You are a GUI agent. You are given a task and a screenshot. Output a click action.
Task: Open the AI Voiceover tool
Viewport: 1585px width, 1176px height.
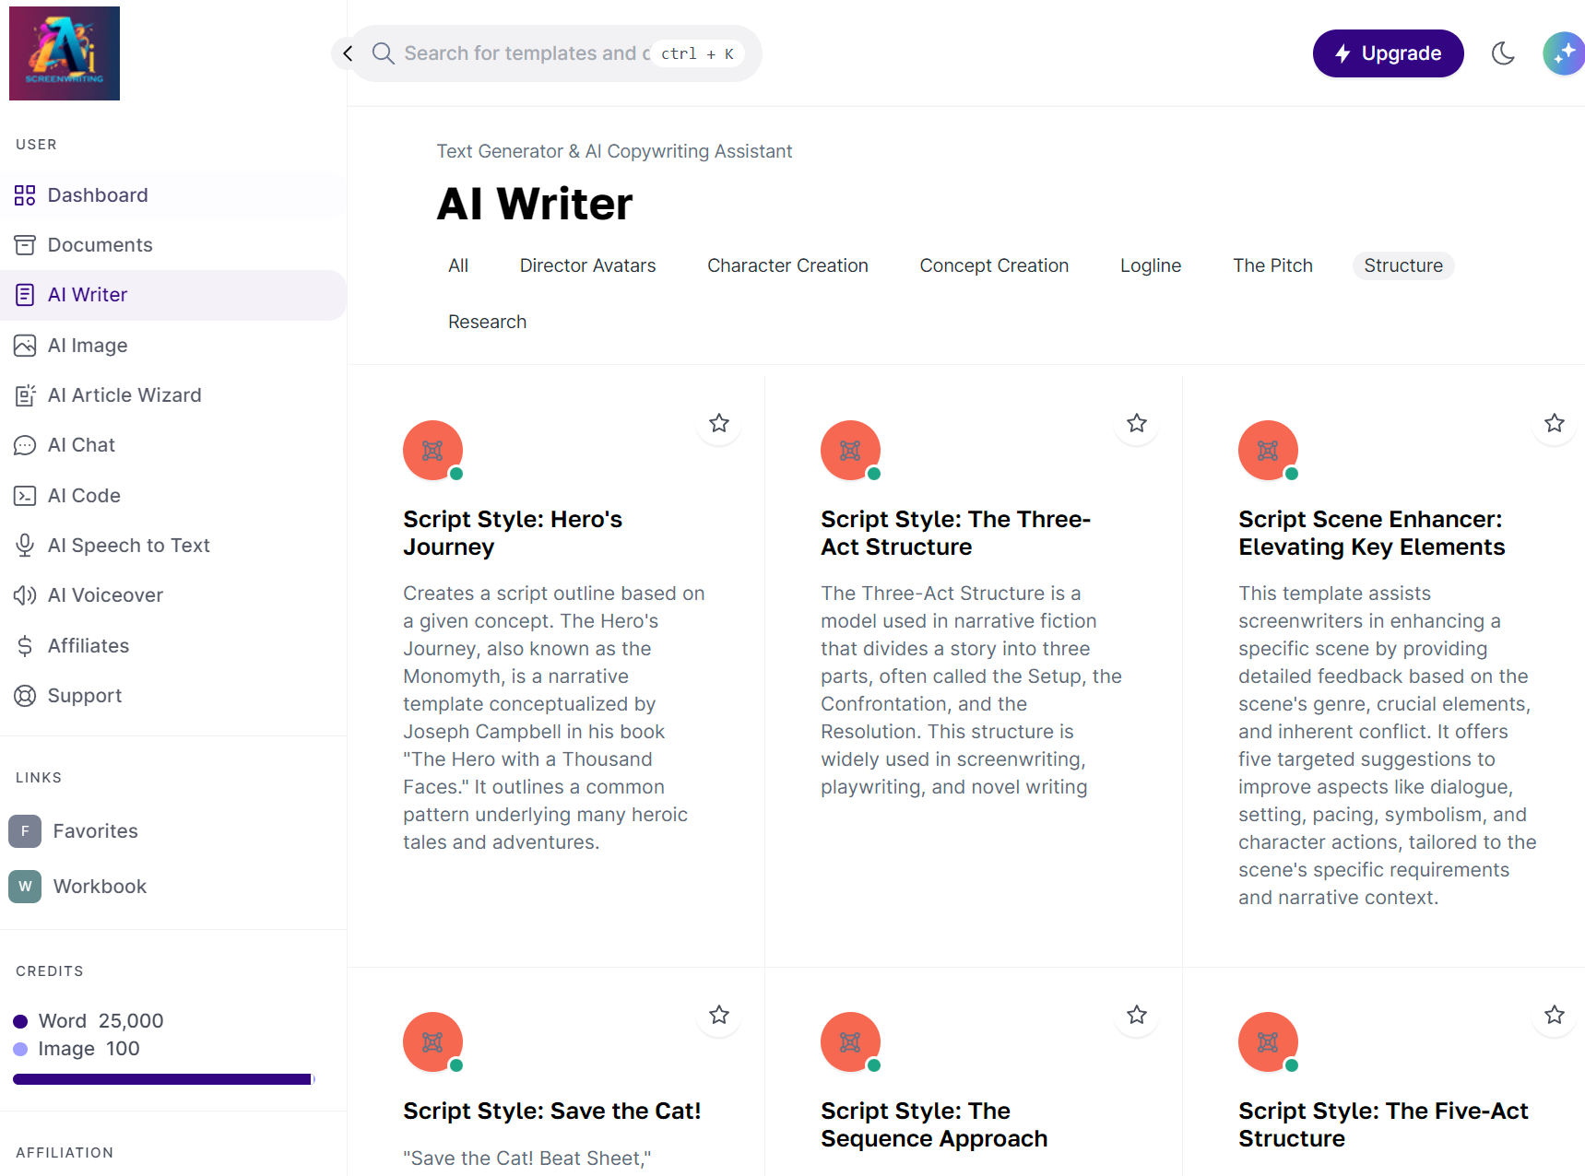[104, 594]
